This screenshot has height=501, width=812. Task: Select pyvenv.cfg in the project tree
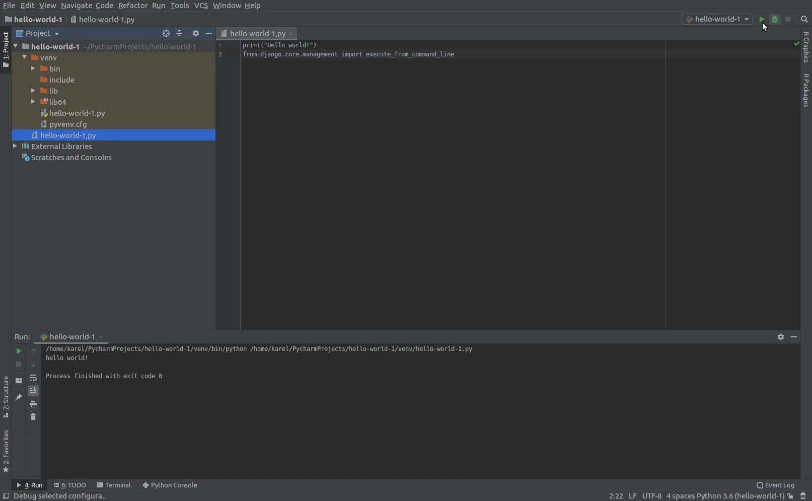pos(68,124)
